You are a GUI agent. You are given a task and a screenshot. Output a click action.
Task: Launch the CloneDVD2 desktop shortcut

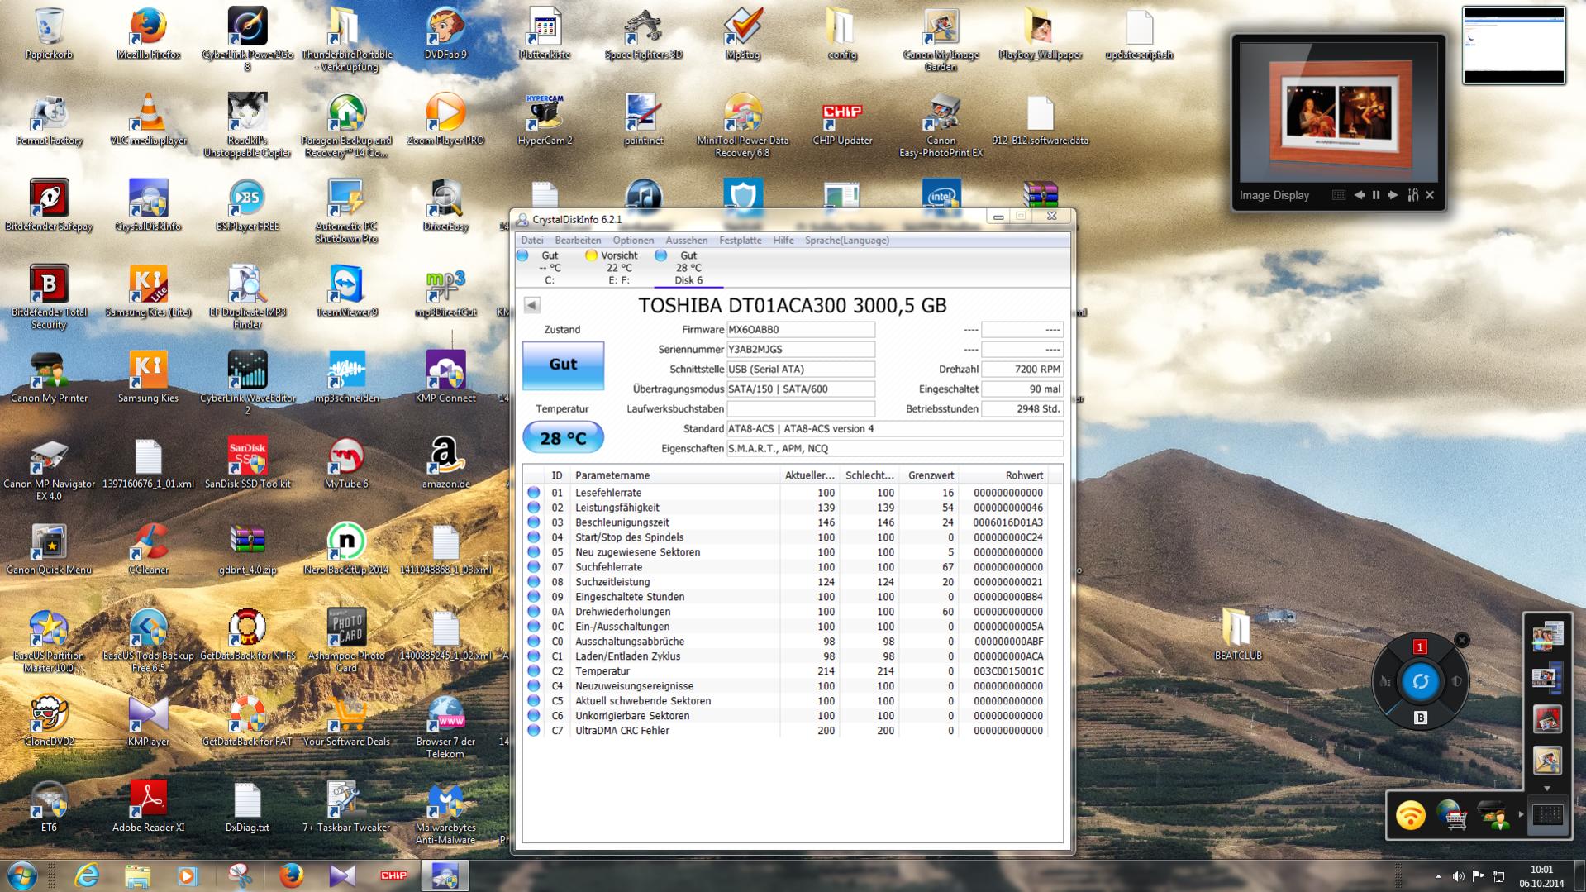click(49, 721)
